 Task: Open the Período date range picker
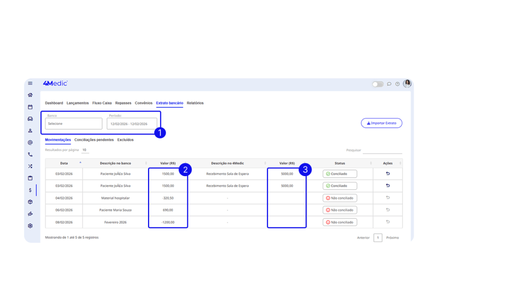(132, 123)
